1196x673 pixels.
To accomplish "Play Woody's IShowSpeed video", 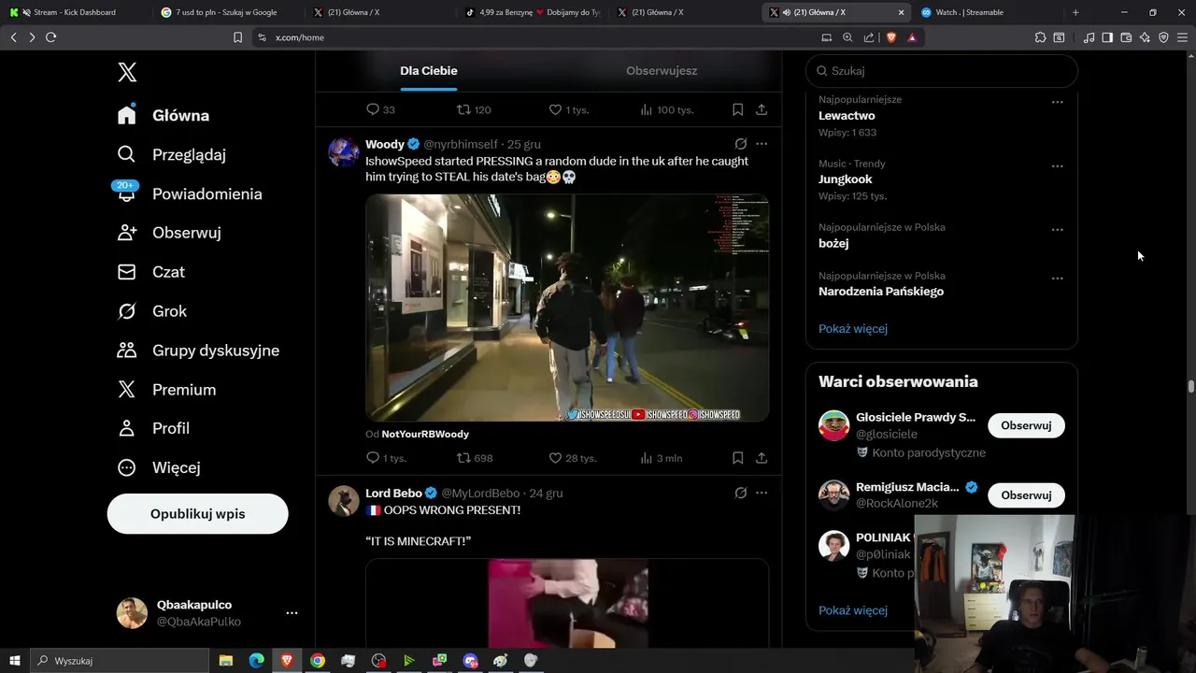I will click(567, 308).
